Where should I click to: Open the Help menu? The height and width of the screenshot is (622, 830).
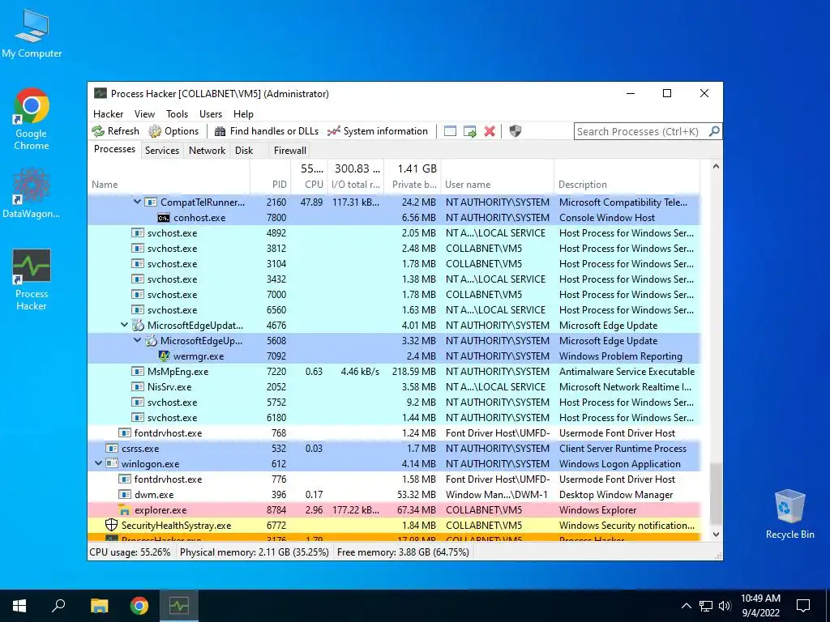coord(243,113)
